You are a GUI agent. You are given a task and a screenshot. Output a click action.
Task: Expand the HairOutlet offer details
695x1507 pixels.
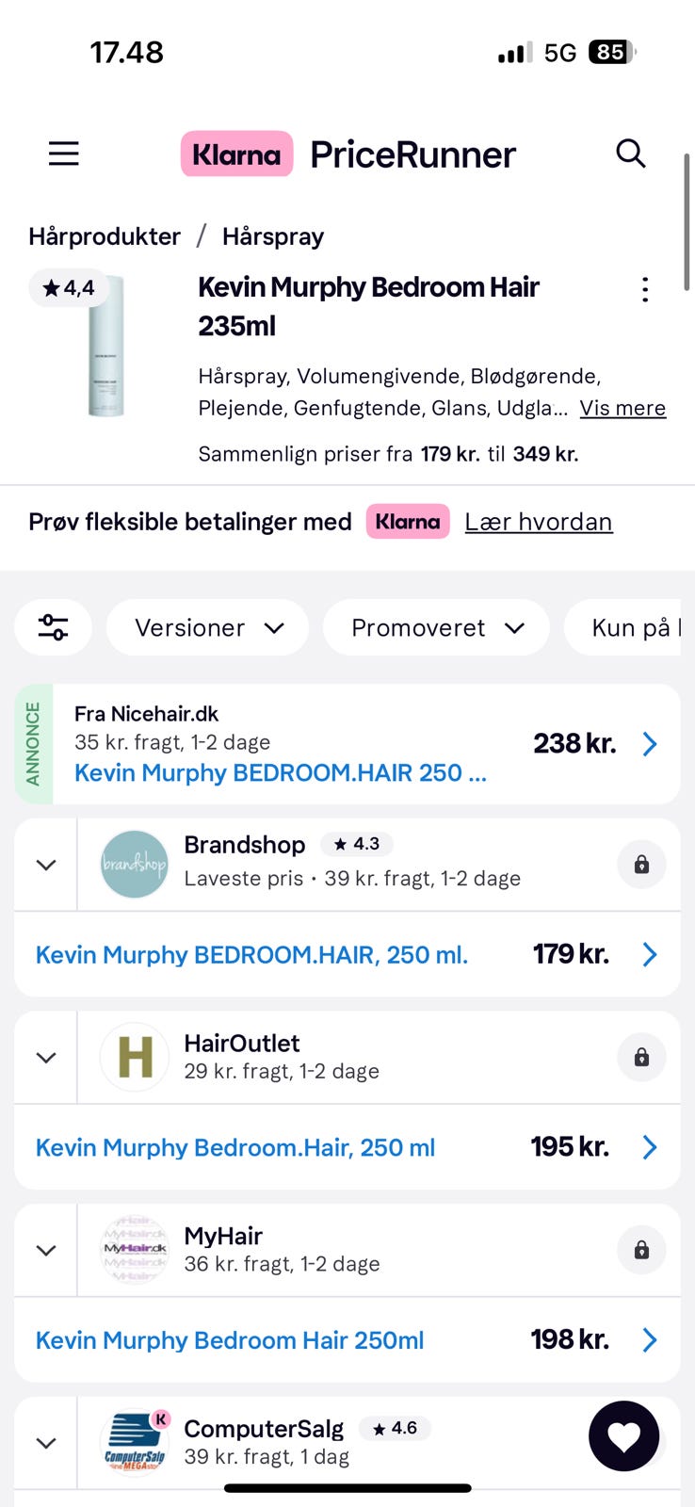[46, 1058]
